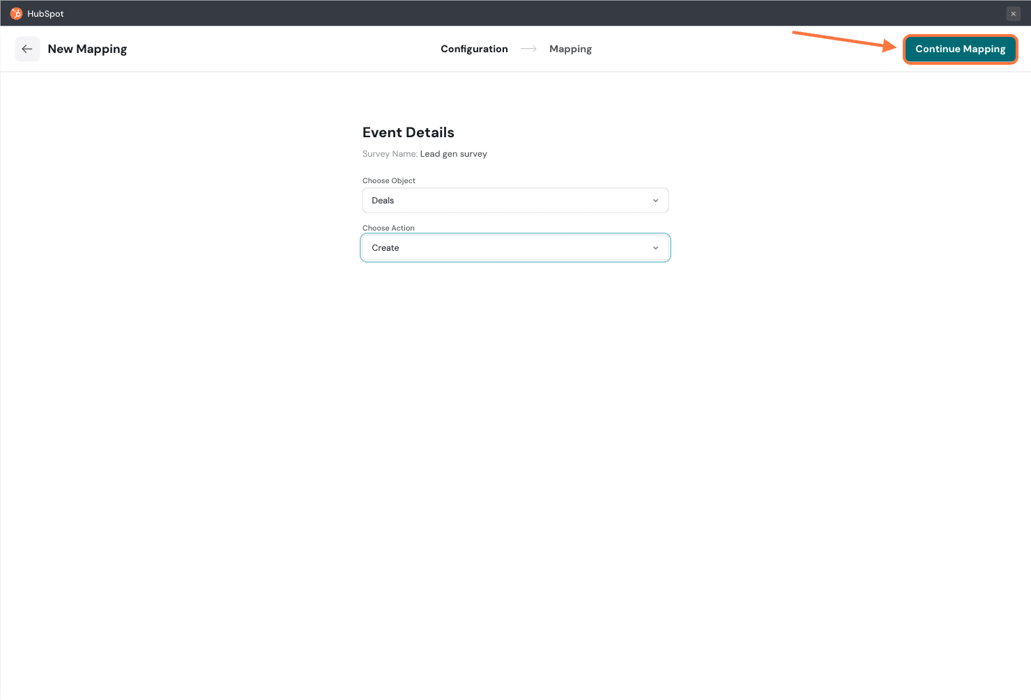Image resolution: width=1031 pixels, height=700 pixels.
Task: Switch to the Configuration step
Action: click(474, 49)
